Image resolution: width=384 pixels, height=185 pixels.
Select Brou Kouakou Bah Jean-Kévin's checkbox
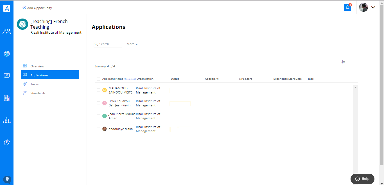pos(98,103)
